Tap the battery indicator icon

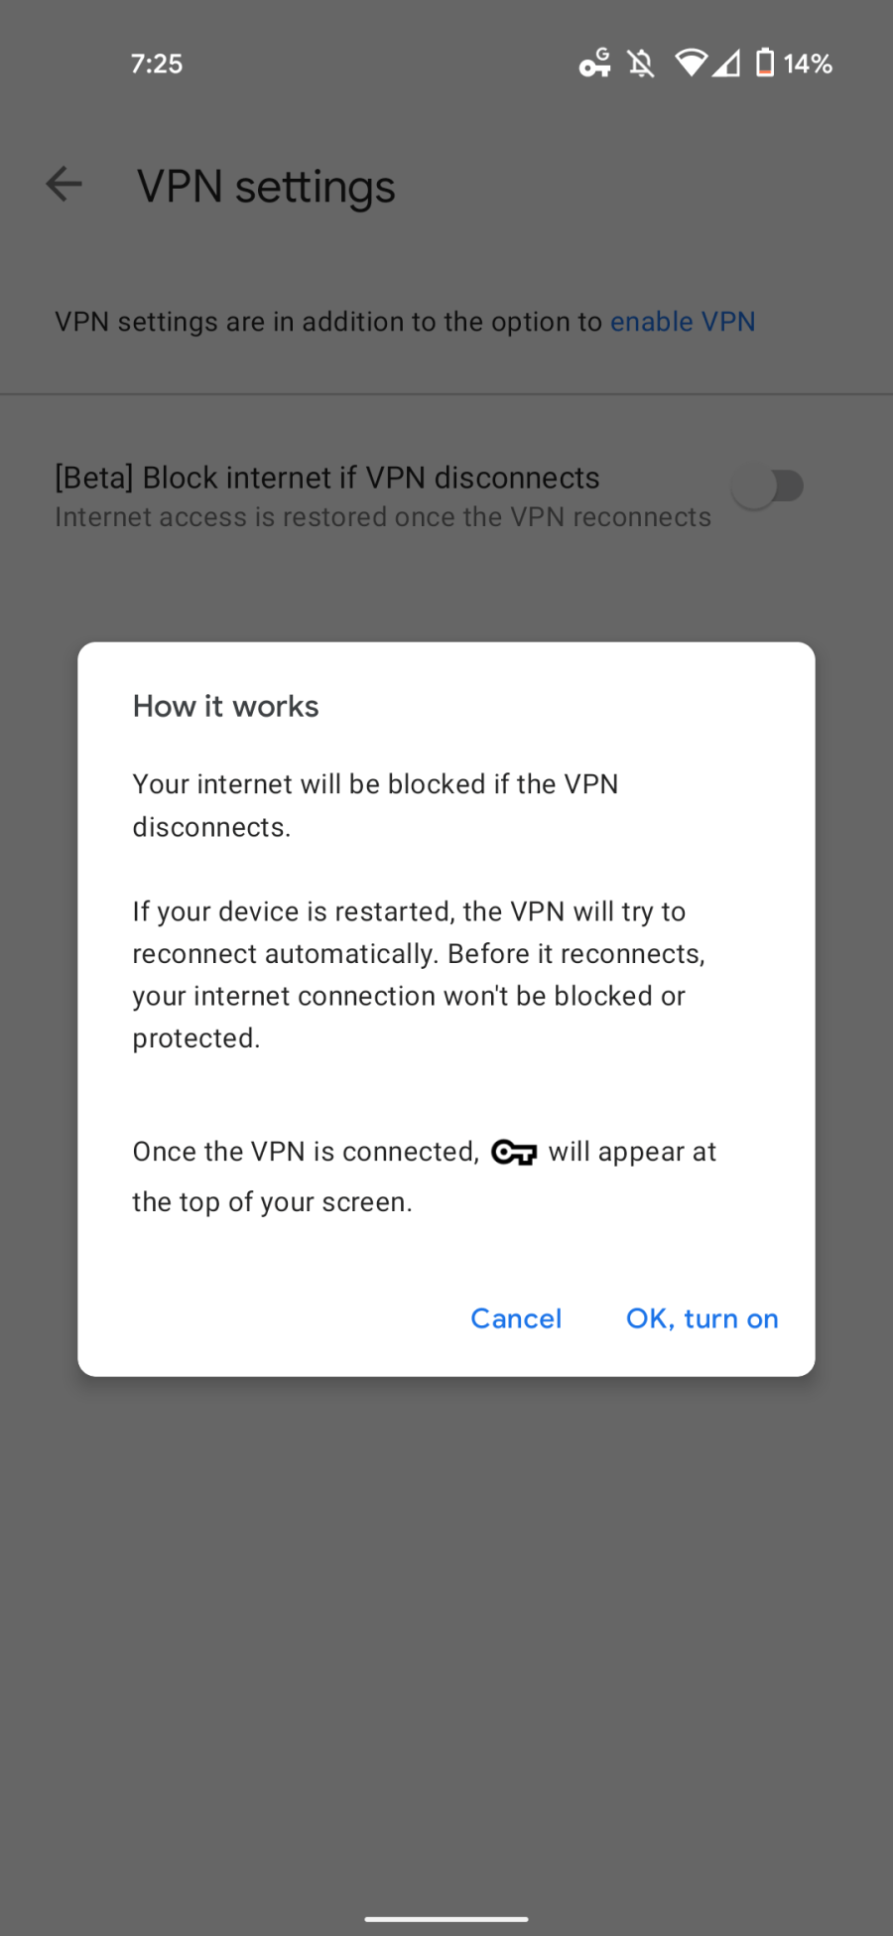tap(764, 63)
